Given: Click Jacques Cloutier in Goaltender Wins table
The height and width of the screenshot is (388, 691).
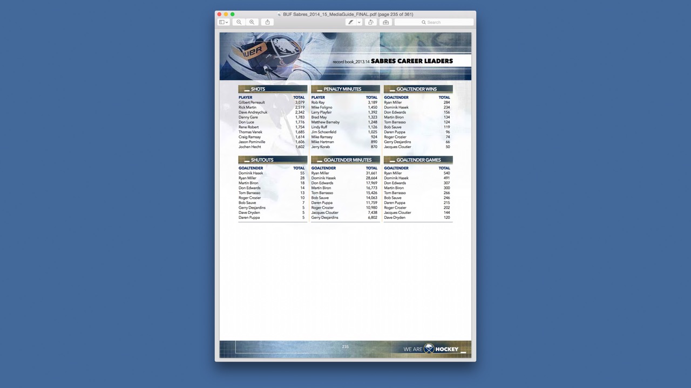Looking at the screenshot, I should [397, 147].
